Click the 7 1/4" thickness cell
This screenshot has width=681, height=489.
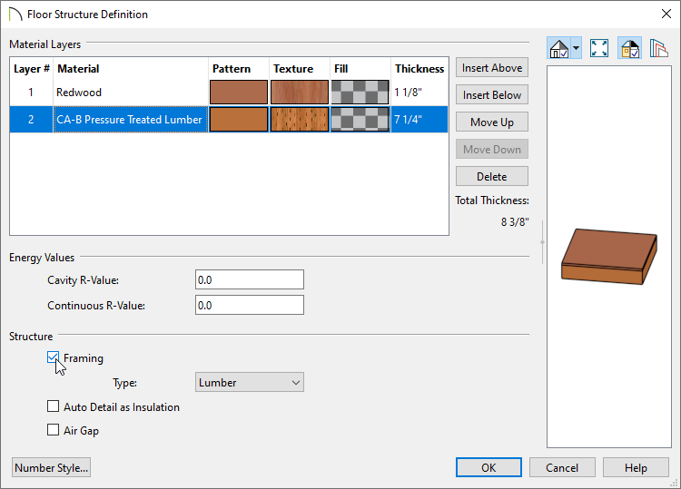pyautogui.click(x=419, y=120)
